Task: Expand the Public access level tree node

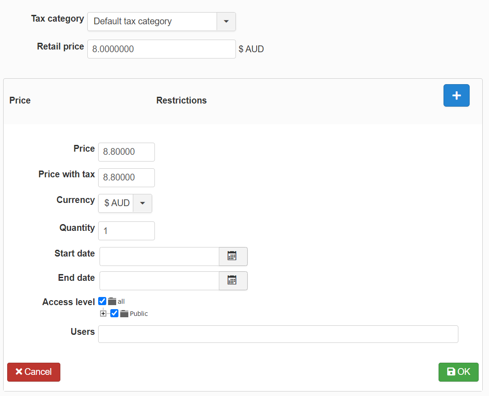Action: pos(103,314)
